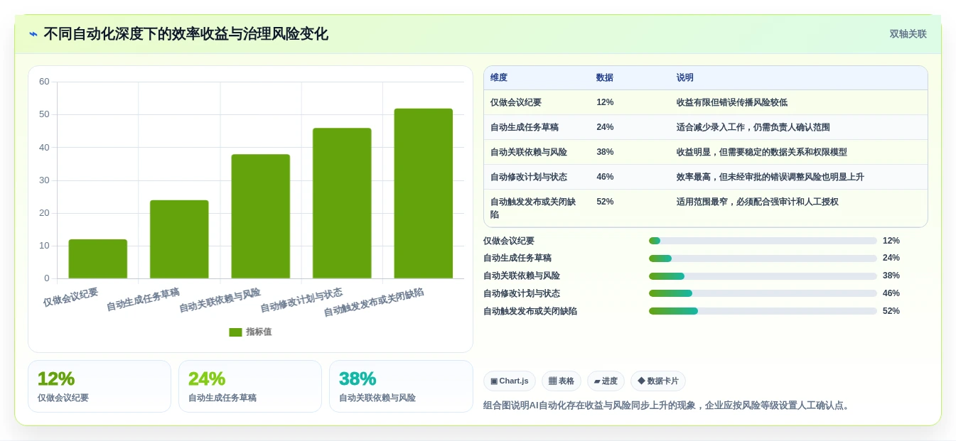956x441 pixels.
Task: Toggle the 指标值 legend color swatch
Action: click(x=235, y=332)
